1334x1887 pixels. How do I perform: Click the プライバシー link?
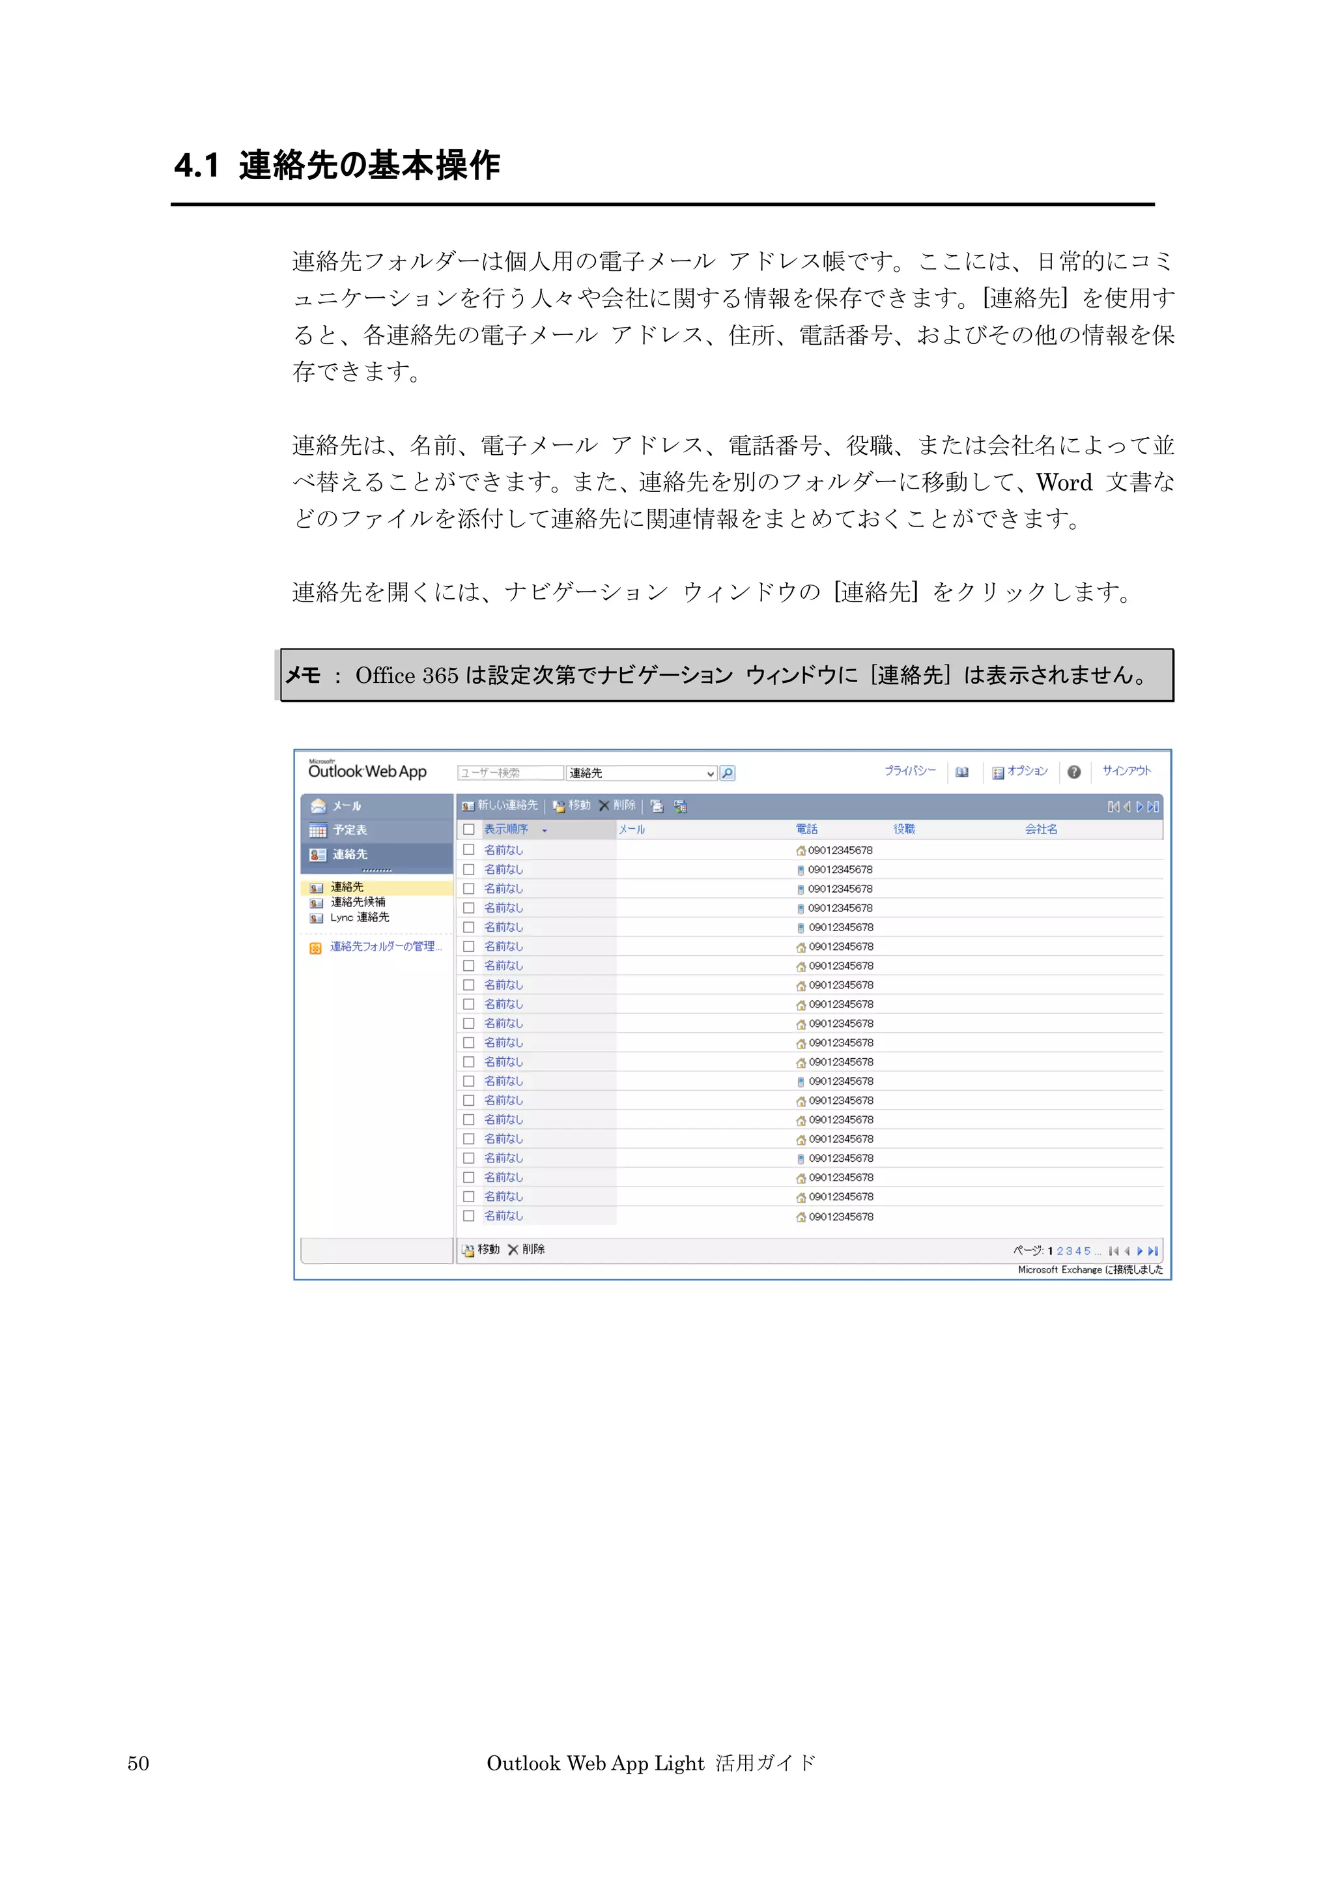[x=910, y=771]
